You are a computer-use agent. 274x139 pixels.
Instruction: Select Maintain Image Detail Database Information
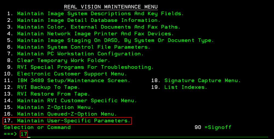click(x=84, y=20)
